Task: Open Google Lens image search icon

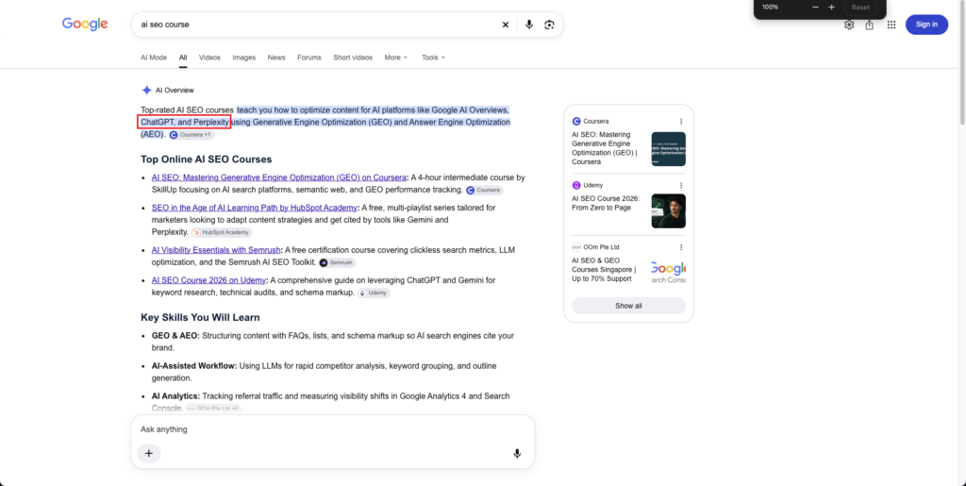Action: [549, 25]
